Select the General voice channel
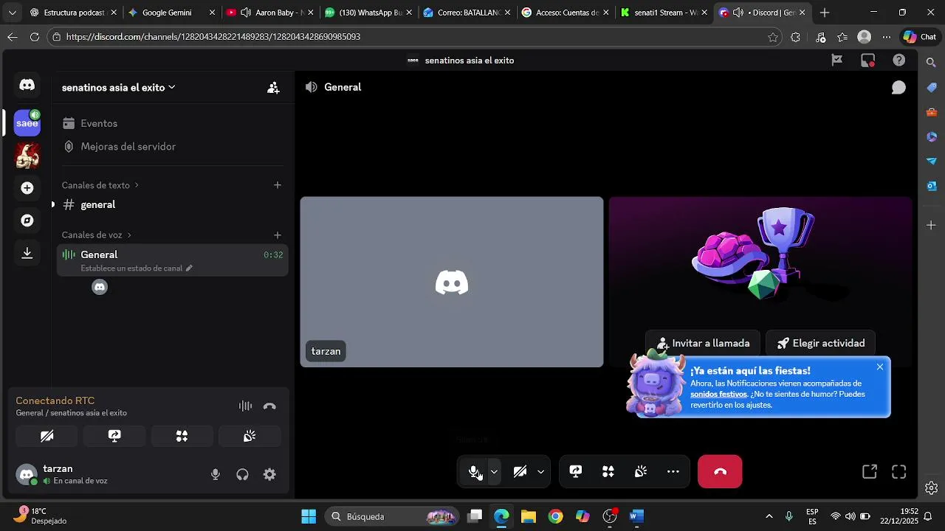 click(173, 260)
